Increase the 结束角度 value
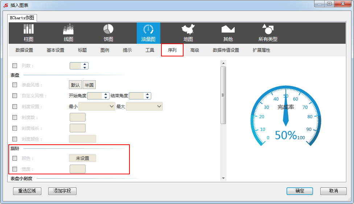Image resolution: width=354 pixels, height=204 pixels. [147, 94]
